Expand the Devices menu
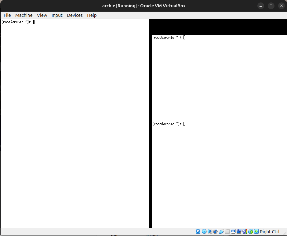The width and height of the screenshot is (287, 236). pos(75,15)
